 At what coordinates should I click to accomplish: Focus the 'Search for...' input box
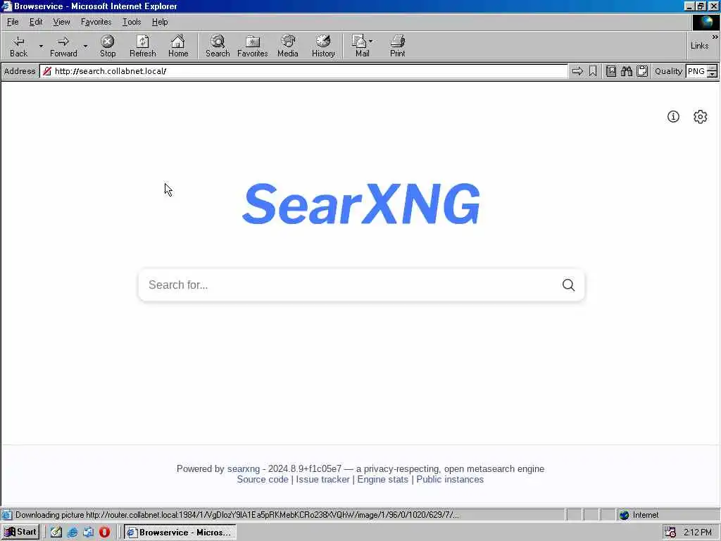pyautogui.click(x=349, y=285)
